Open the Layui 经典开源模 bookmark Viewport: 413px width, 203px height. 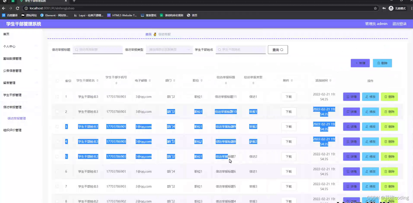pos(89,15)
